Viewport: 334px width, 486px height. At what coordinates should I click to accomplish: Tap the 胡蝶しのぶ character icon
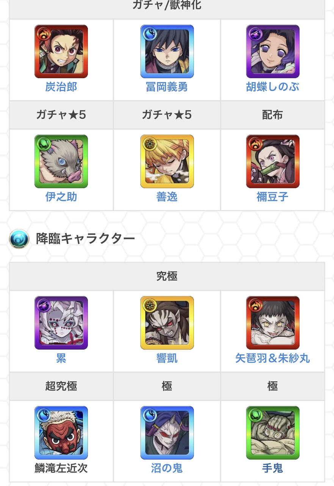(x=273, y=52)
